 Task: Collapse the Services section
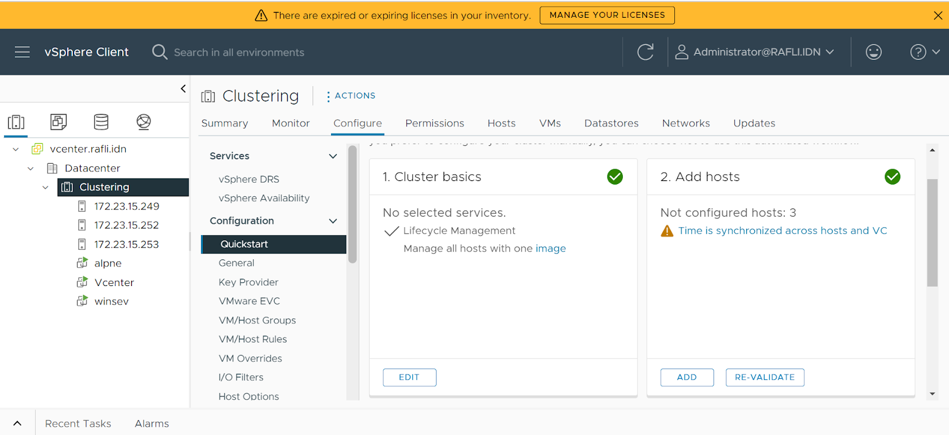333,156
